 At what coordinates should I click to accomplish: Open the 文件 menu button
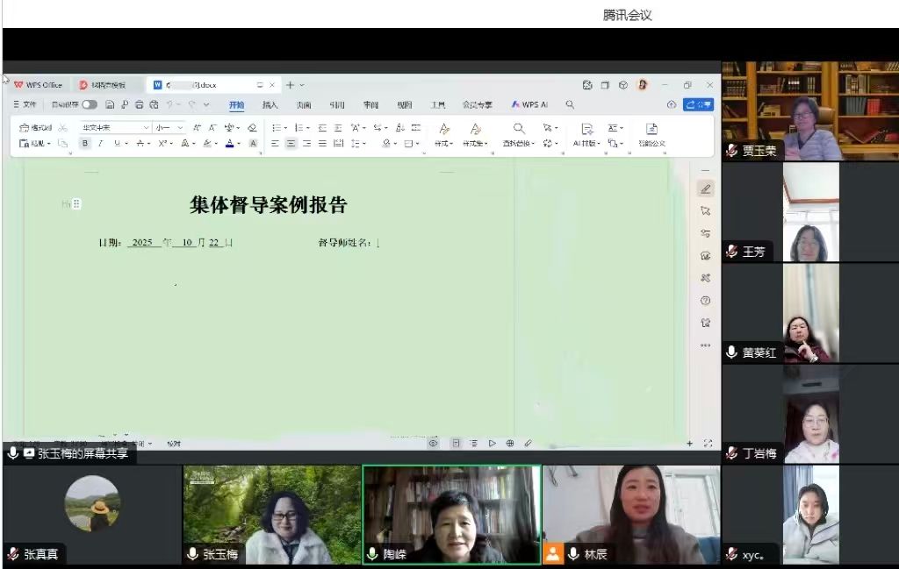25,105
